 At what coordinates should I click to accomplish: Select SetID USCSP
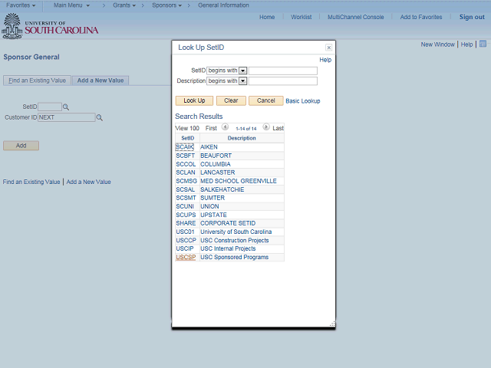tap(186, 258)
